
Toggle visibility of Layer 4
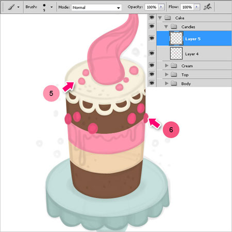[x=152, y=53]
